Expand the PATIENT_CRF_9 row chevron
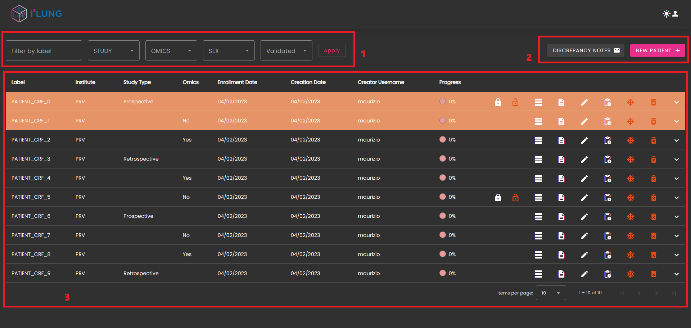This screenshot has height=328, width=691. [x=676, y=274]
